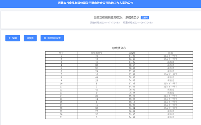
Task: Select the score cell 80.69
Action: tap(132, 111)
